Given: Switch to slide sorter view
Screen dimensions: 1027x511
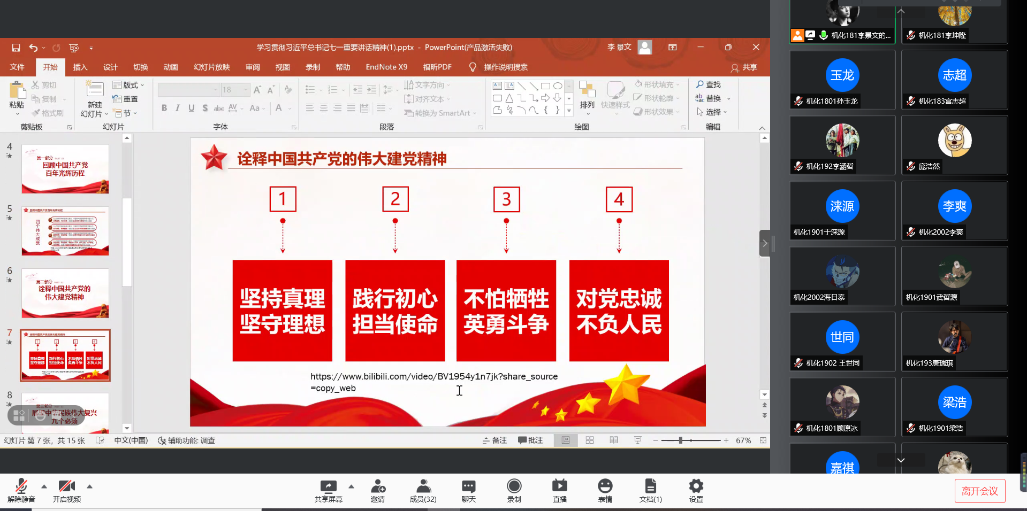Looking at the screenshot, I should coord(590,440).
